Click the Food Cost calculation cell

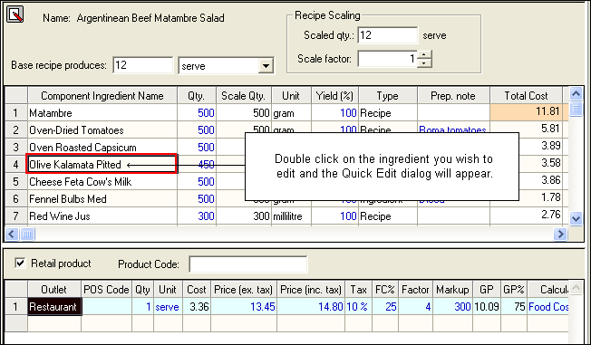point(548,307)
